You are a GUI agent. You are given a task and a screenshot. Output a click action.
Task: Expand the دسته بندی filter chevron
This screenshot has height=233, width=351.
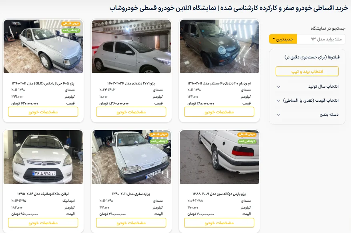(x=278, y=114)
